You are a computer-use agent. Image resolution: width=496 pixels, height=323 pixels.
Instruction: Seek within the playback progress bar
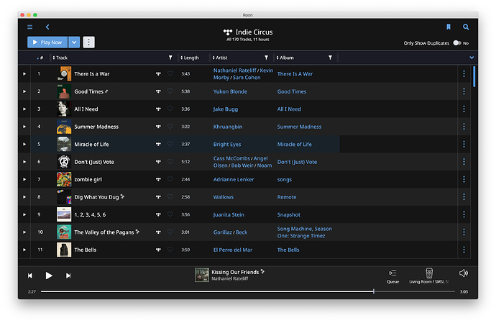[248, 291]
